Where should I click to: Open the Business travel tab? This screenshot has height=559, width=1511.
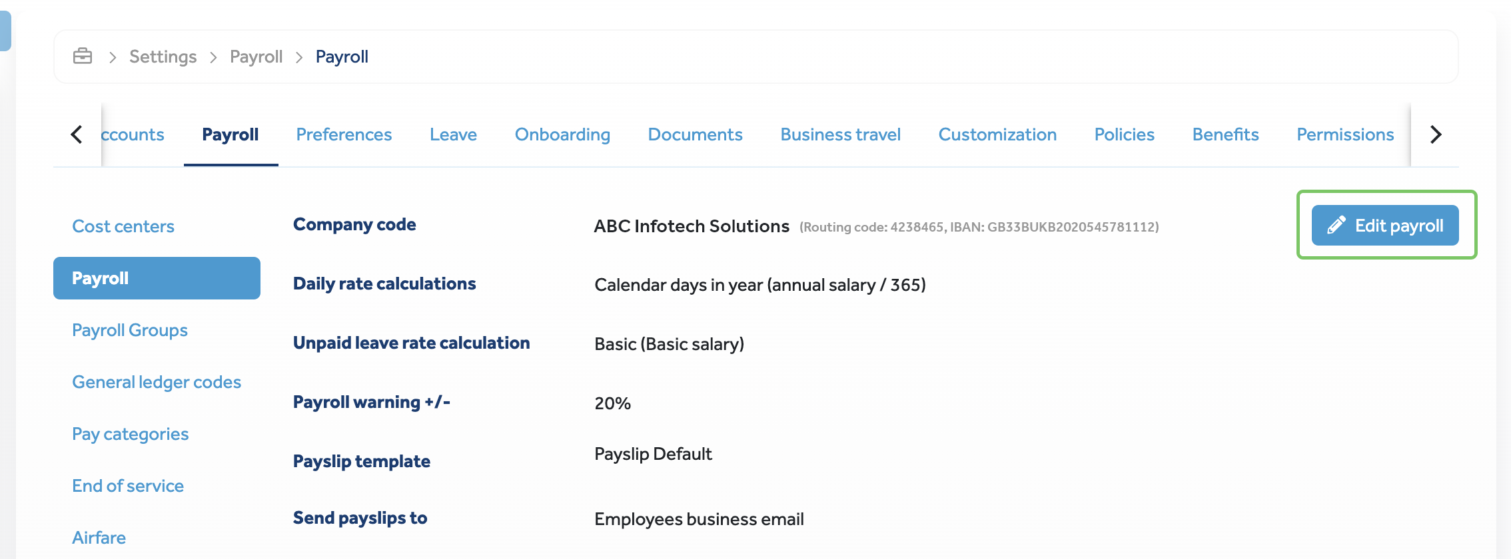click(840, 134)
